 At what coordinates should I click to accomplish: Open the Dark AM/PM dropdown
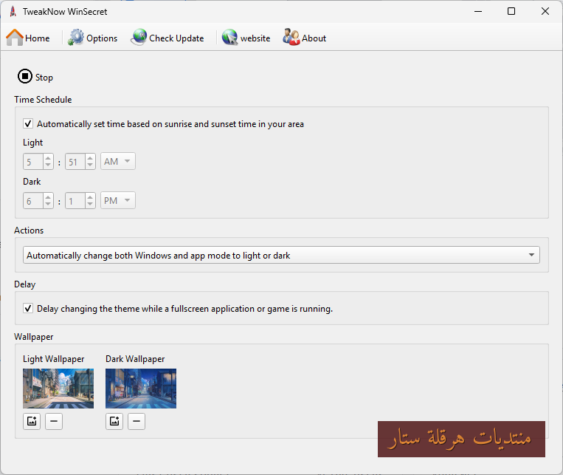118,200
